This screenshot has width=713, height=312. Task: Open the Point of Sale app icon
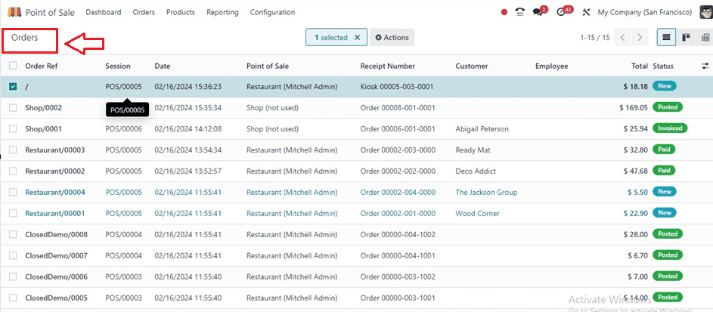(14, 12)
